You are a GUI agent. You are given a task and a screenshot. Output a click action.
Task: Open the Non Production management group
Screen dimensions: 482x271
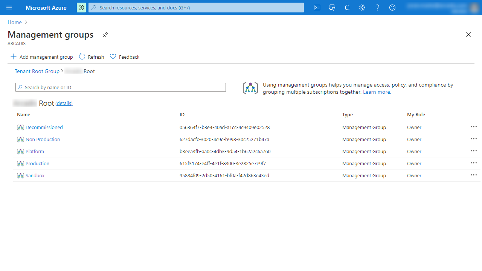[43, 140]
